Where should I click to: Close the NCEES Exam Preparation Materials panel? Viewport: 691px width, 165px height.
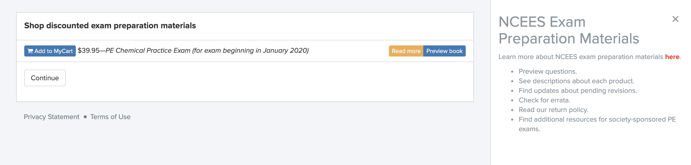675,19
